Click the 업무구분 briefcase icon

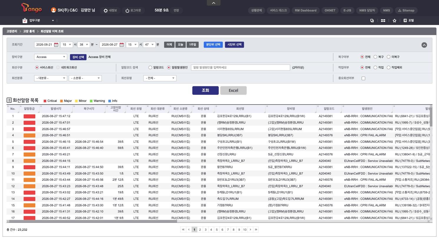click(25, 21)
